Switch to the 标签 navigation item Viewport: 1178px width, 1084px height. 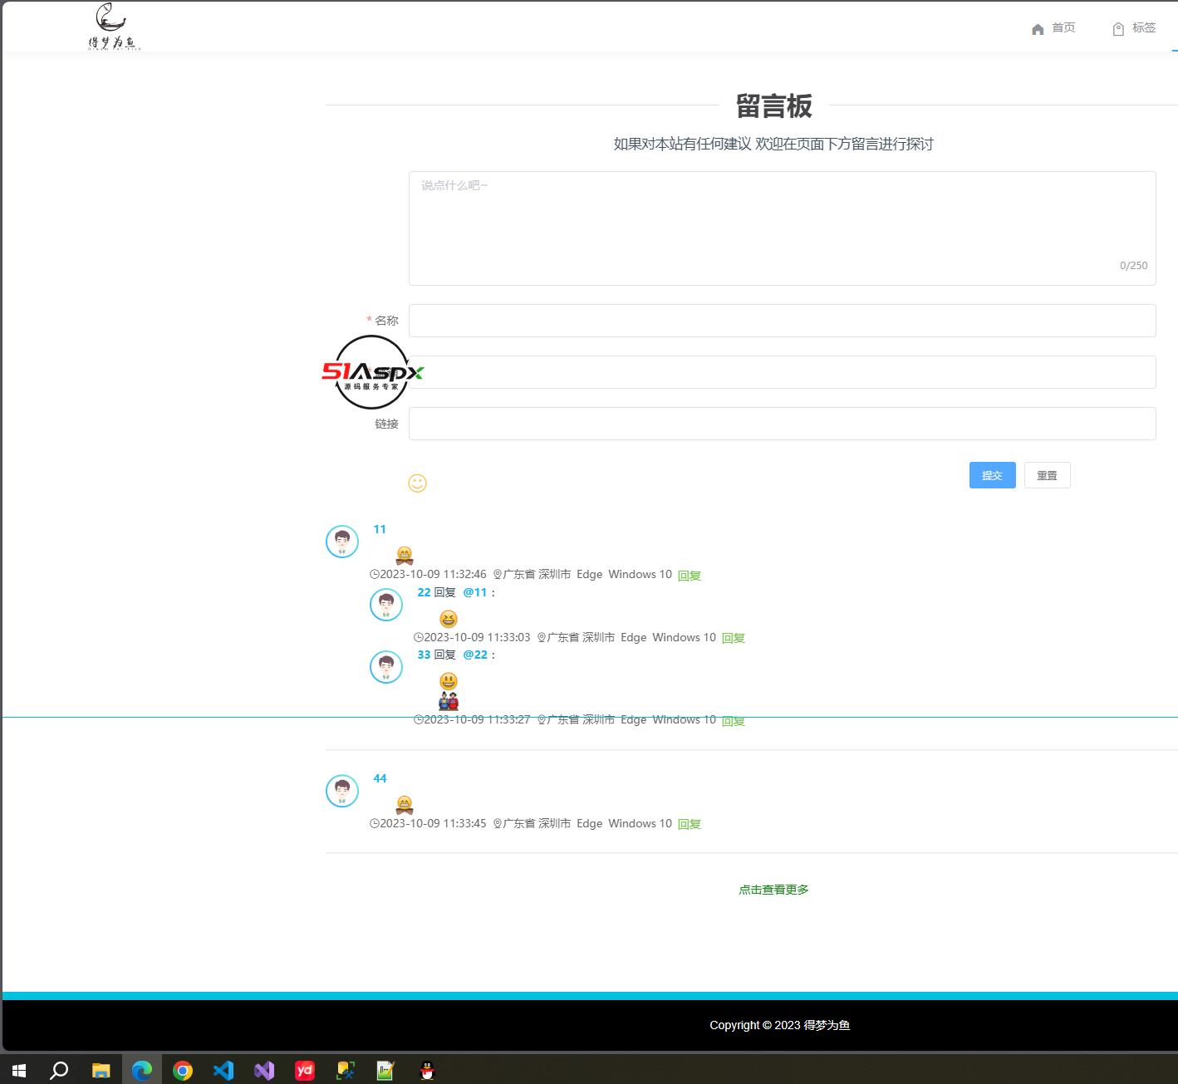click(x=1144, y=27)
